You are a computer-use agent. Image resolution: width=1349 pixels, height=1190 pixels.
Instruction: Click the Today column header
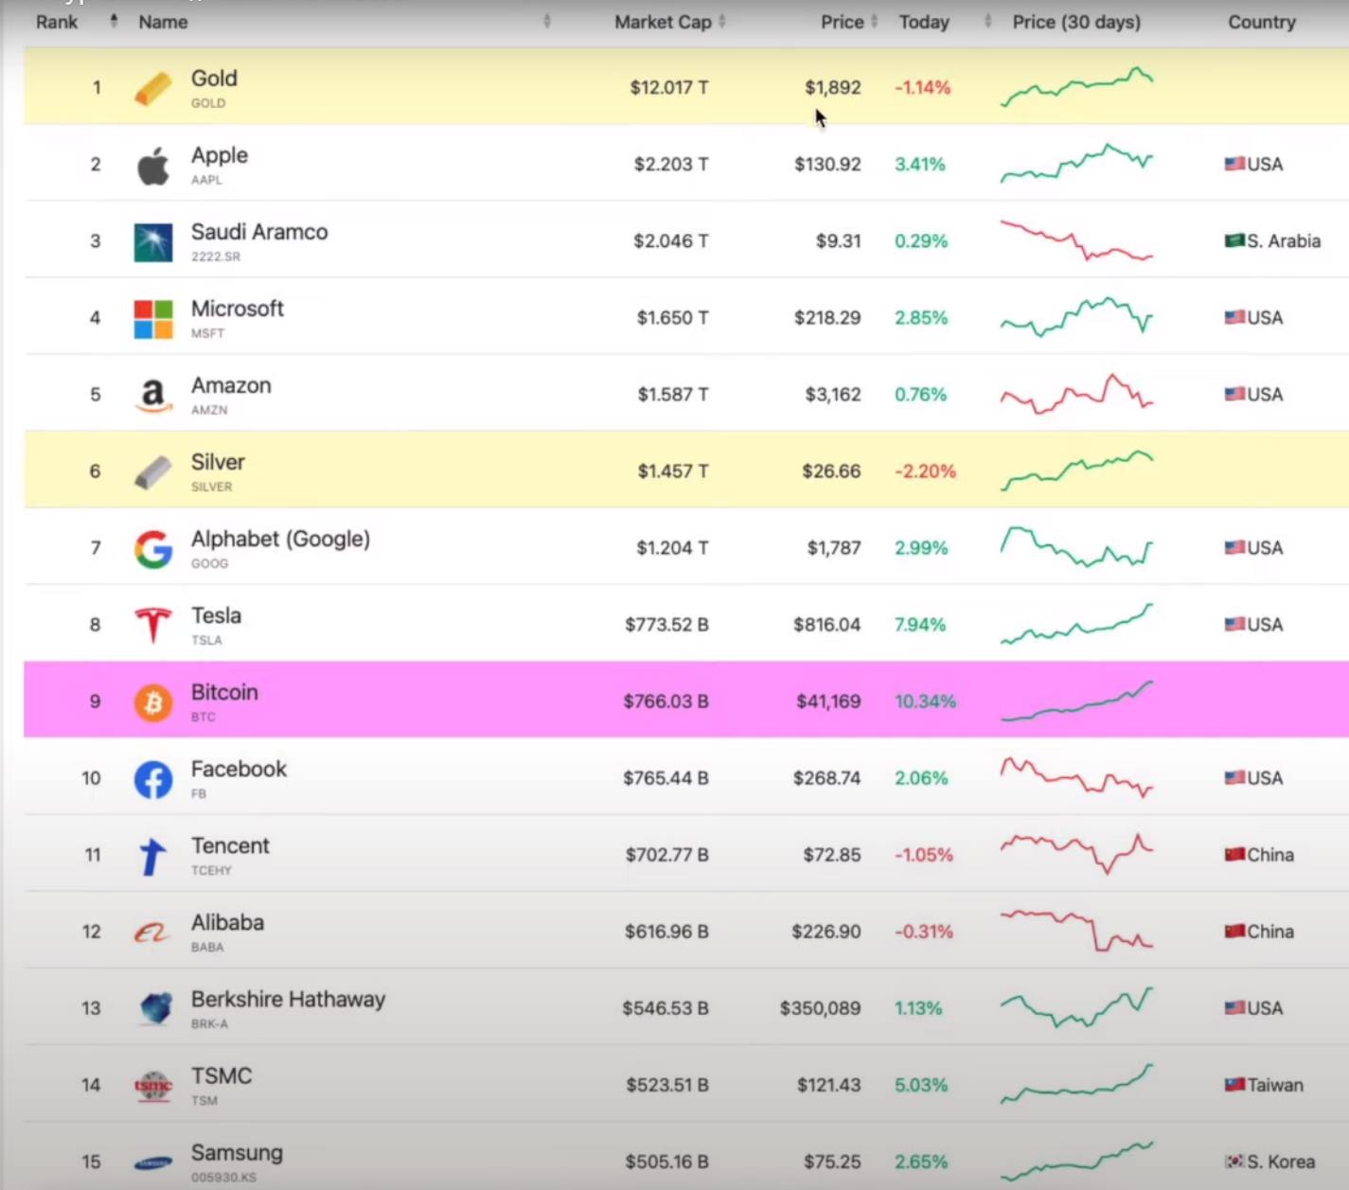coord(924,22)
